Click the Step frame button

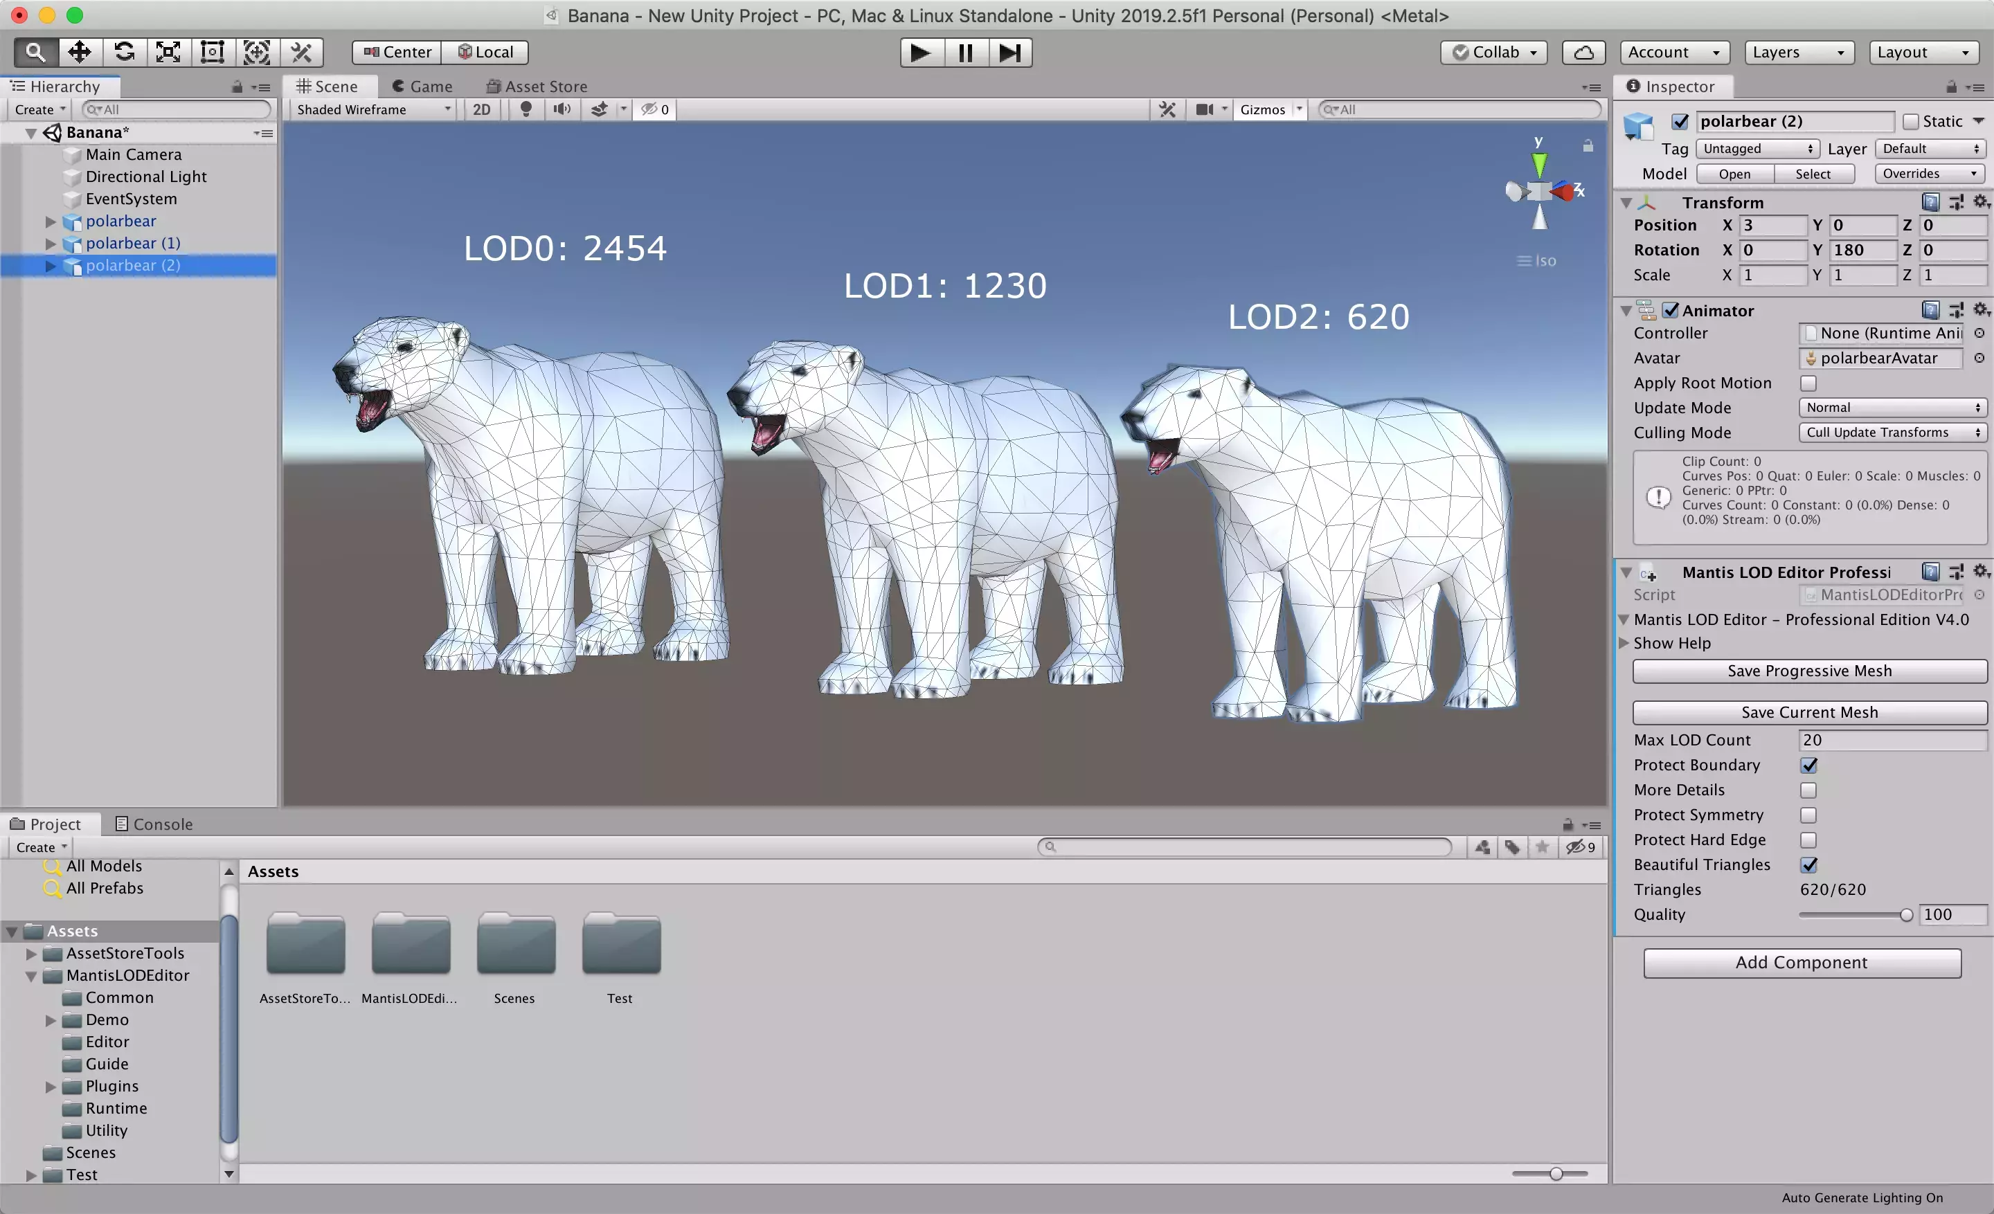click(1009, 53)
